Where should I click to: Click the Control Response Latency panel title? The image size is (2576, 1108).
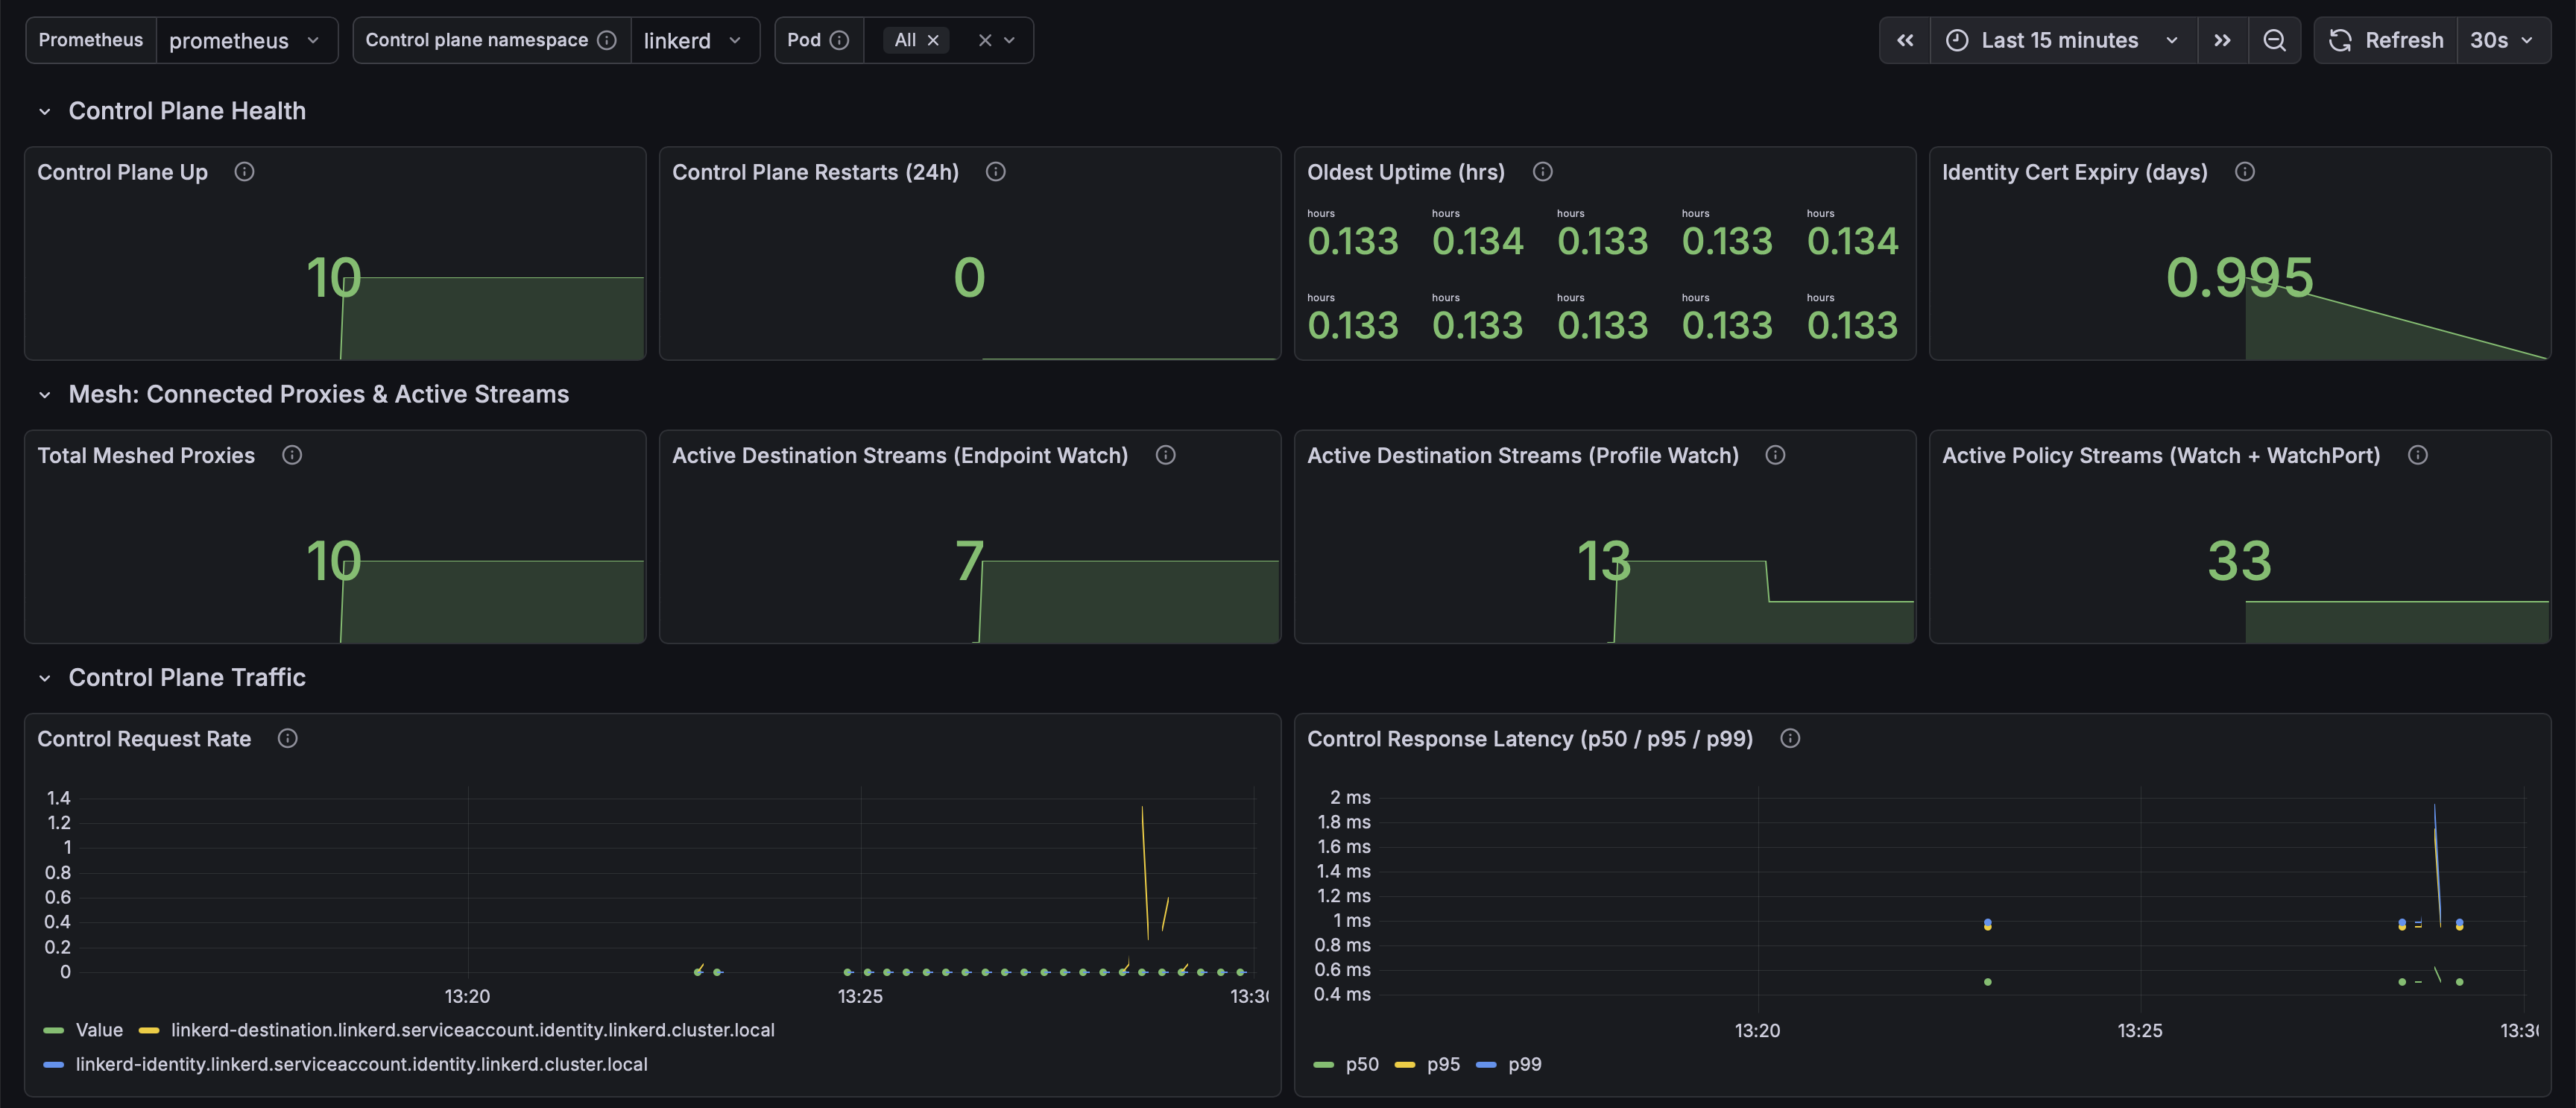tap(1530, 739)
